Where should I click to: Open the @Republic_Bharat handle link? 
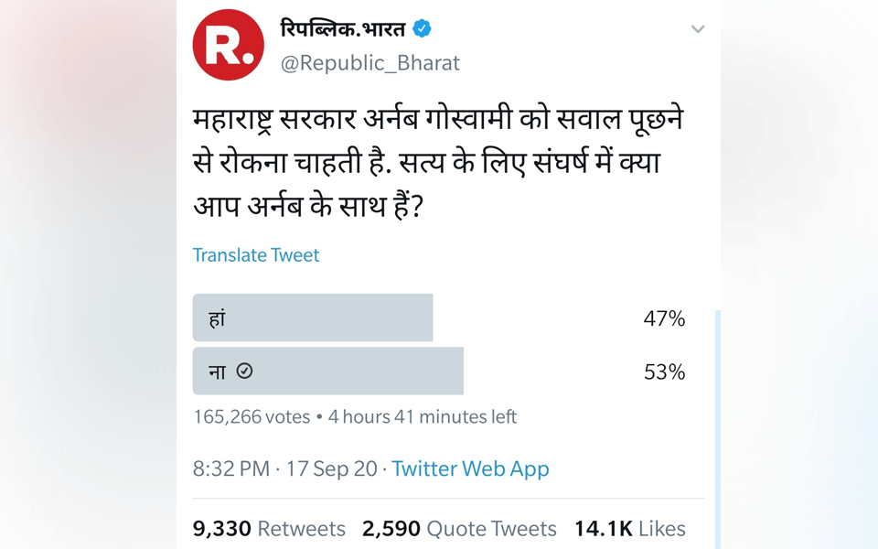coord(369,63)
